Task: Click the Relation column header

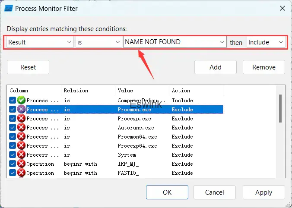Action: point(88,91)
